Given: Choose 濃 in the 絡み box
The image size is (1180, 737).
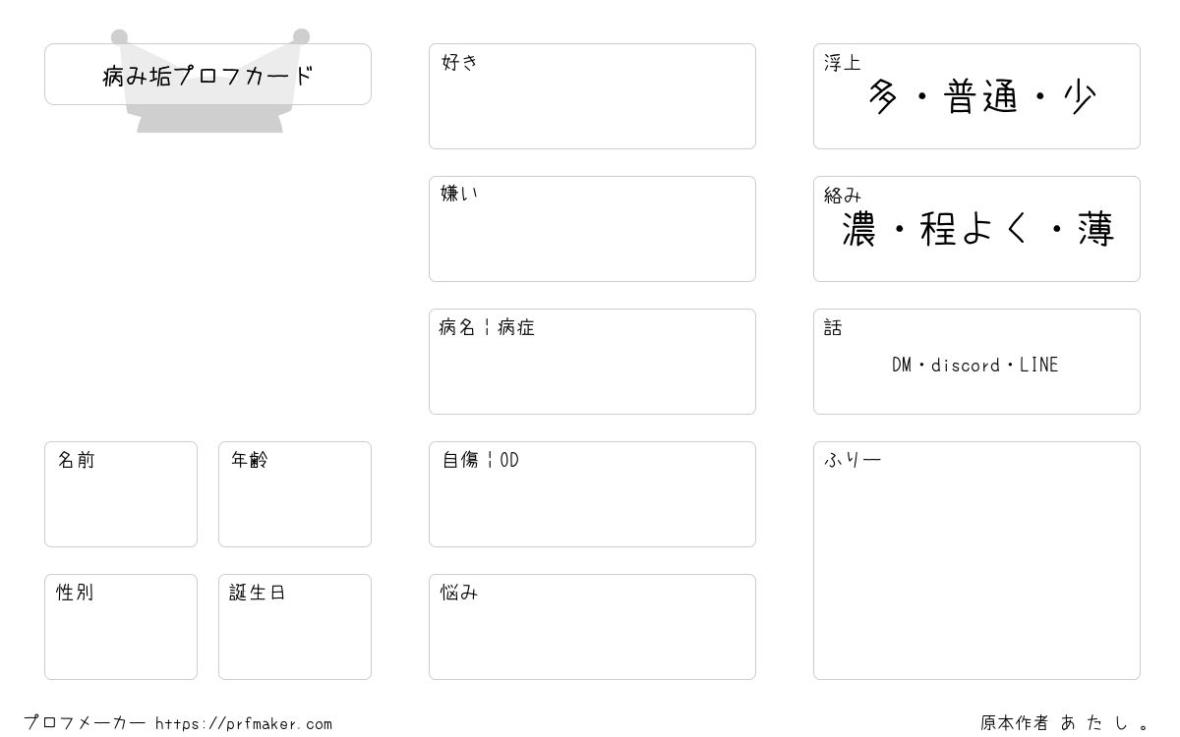Looking at the screenshot, I should (858, 230).
